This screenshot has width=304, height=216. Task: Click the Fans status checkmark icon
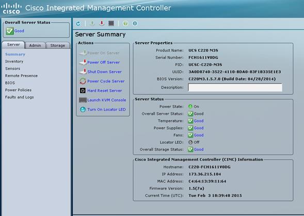190,135
